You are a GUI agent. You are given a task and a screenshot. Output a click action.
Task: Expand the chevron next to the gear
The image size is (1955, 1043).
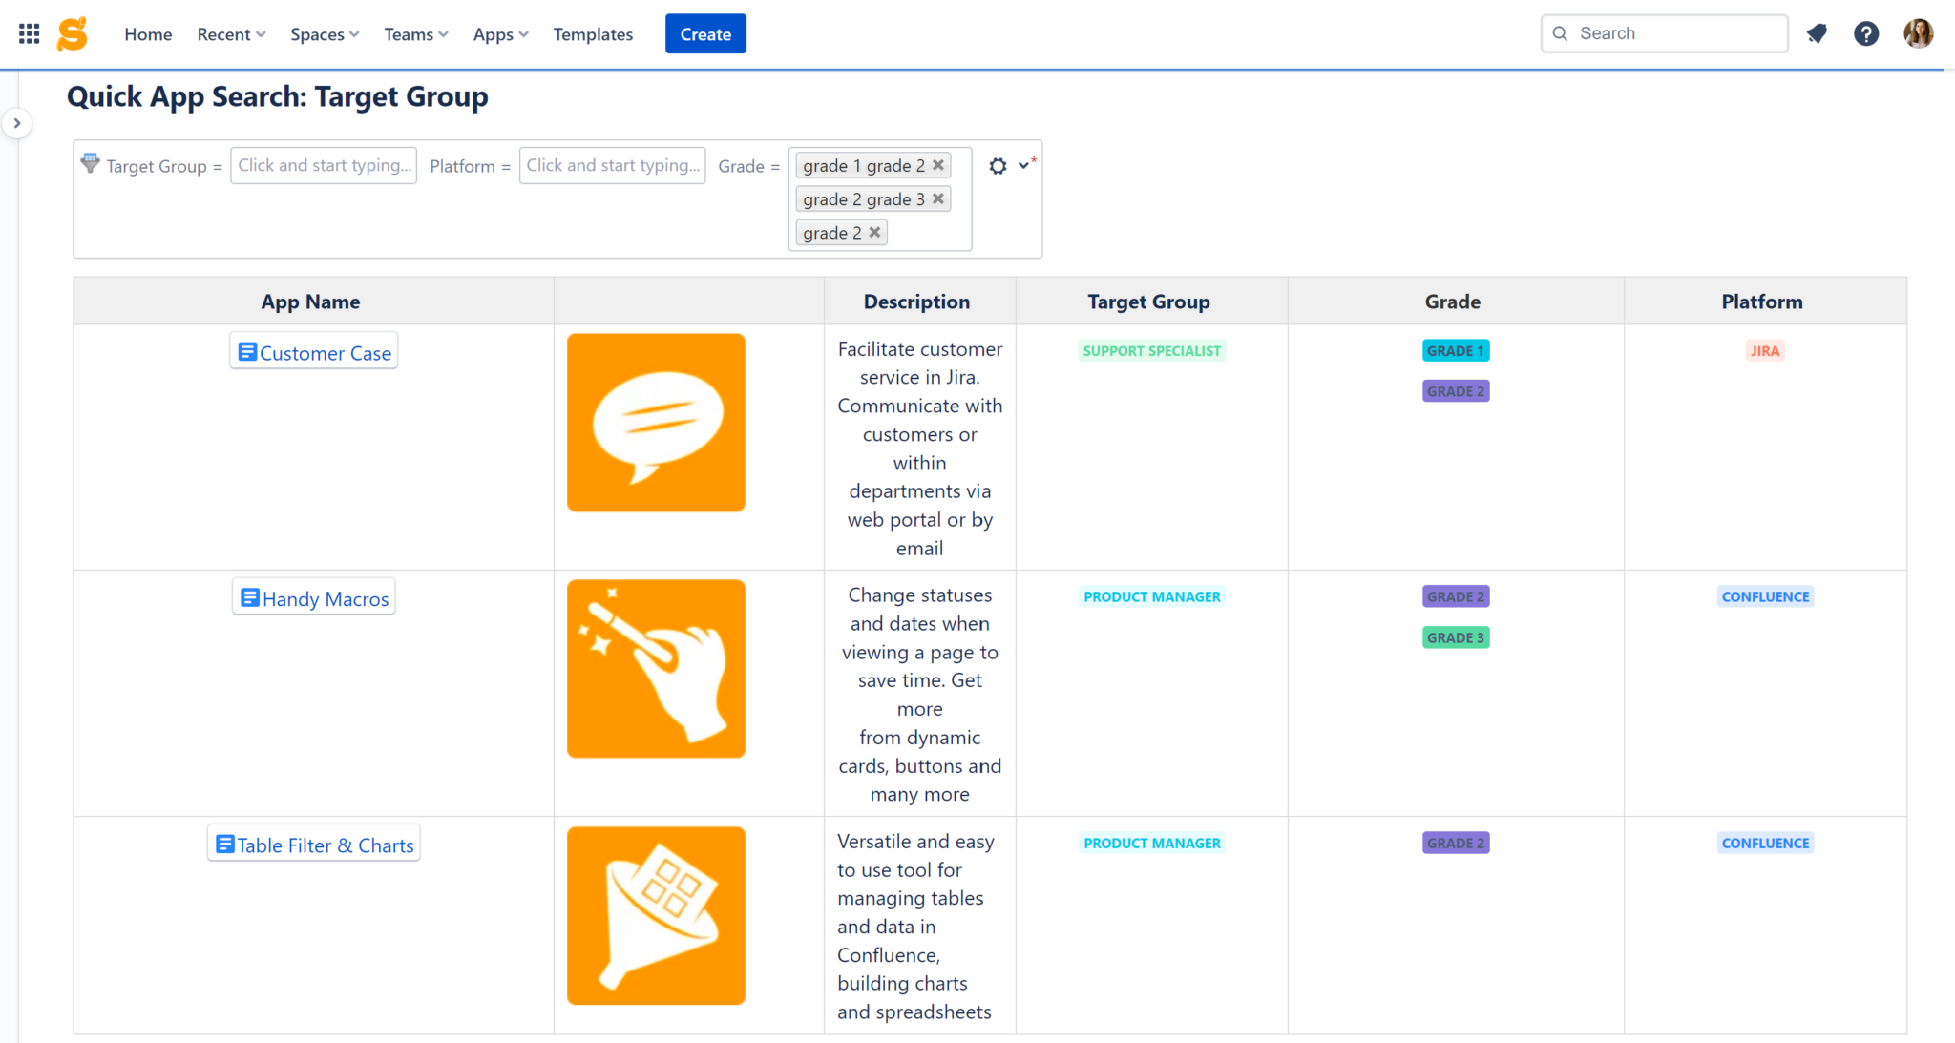[x=1024, y=165]
